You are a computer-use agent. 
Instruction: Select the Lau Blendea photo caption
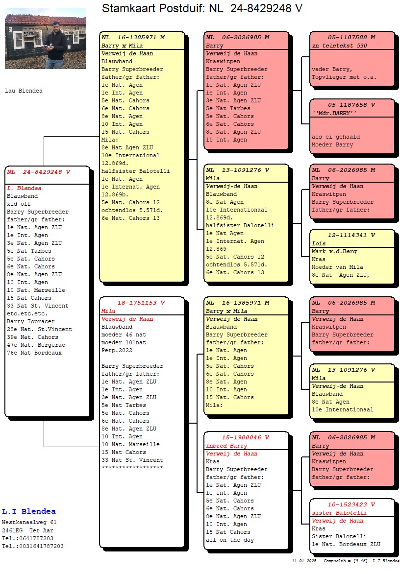(x=24, y=91)
